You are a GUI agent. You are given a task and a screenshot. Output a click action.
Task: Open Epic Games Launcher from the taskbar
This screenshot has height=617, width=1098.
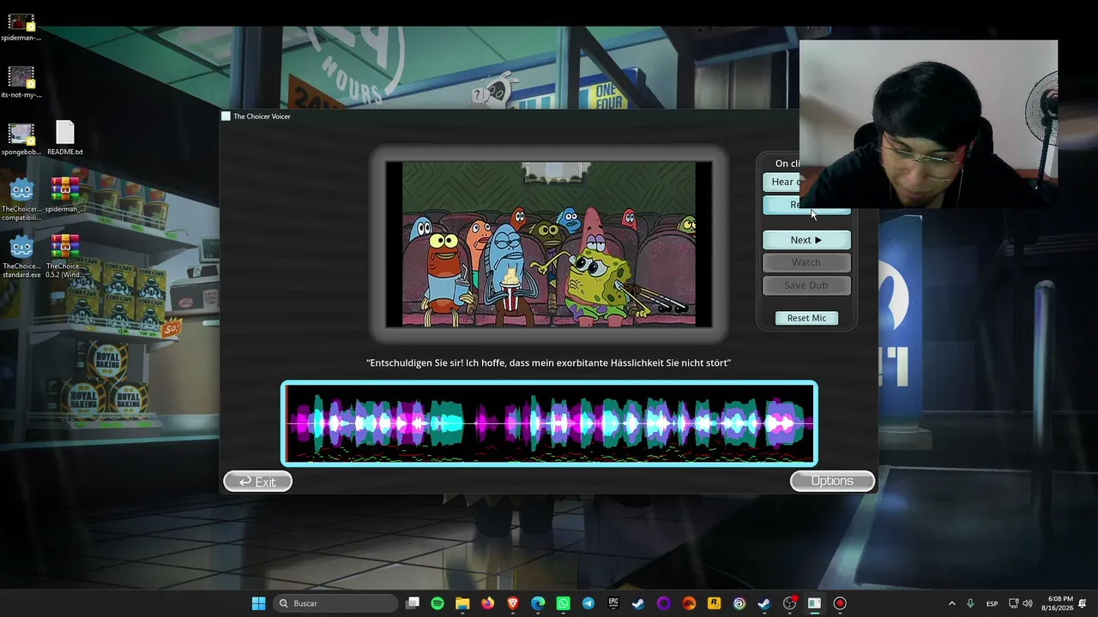tap(613, 603)
